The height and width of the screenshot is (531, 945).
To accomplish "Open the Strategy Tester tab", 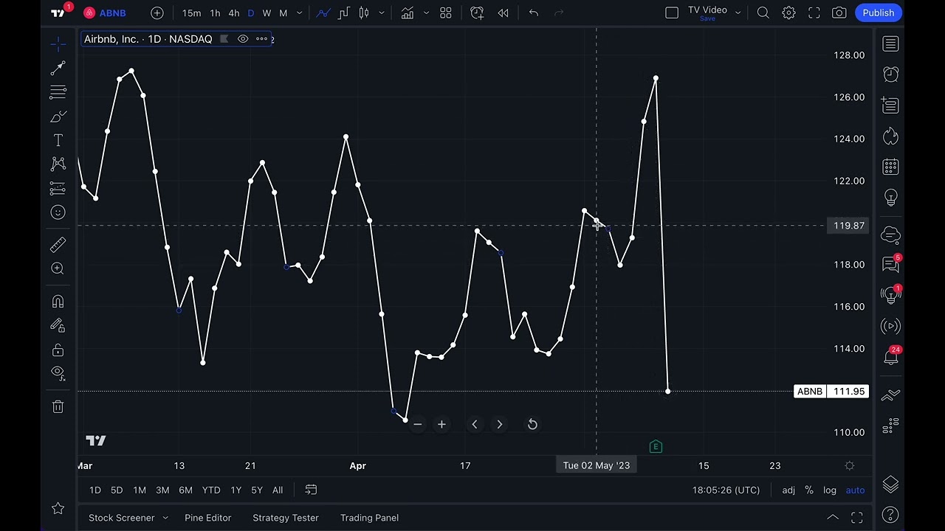I will point(286,518).
